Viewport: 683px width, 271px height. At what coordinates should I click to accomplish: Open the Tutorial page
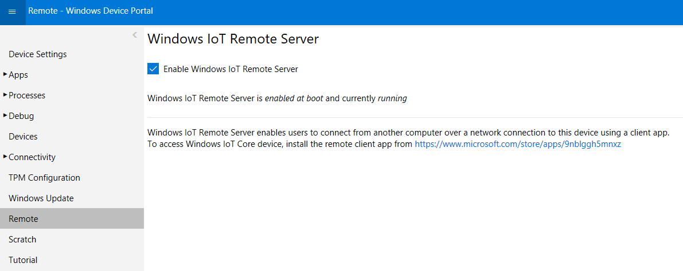(x=23, y=260)
